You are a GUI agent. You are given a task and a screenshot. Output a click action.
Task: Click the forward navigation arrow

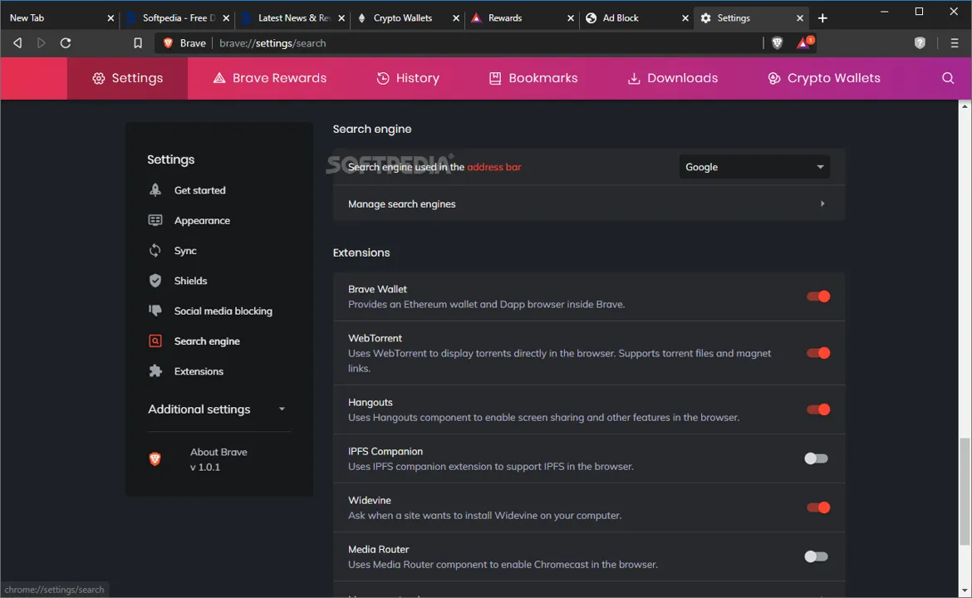(x=41, y=42)
